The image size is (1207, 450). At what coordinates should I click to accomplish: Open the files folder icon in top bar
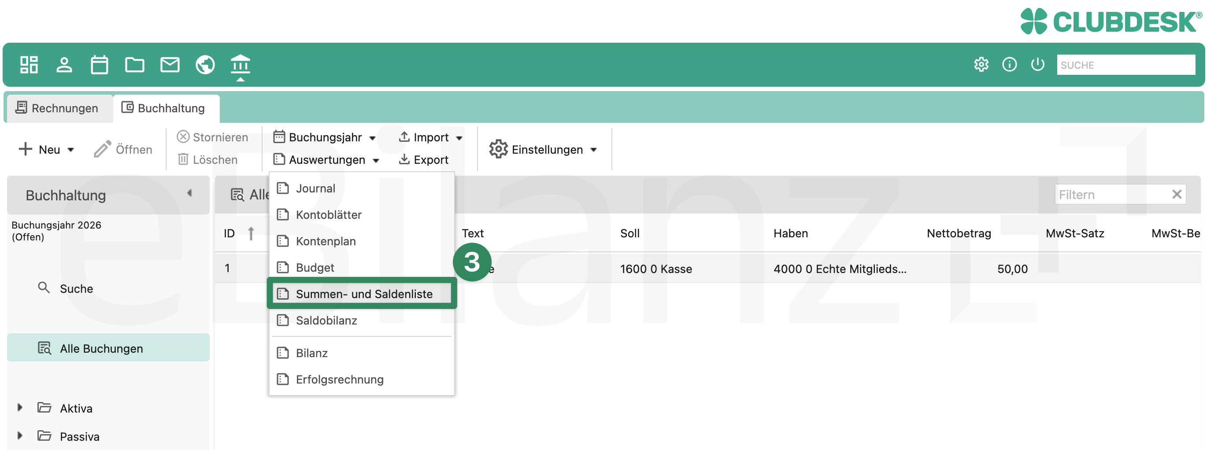click(x=134, y=65)
